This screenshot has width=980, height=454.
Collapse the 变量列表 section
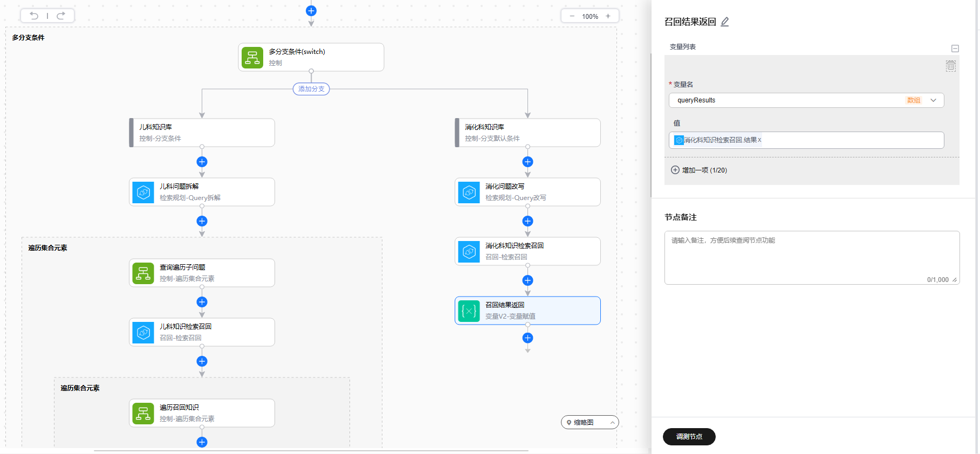[955, 49]
